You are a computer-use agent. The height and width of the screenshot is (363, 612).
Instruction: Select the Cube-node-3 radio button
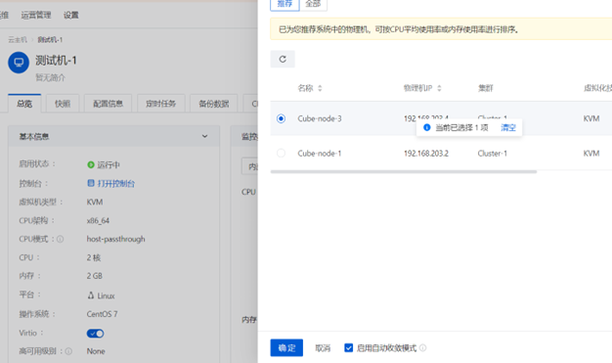(281, 118)
